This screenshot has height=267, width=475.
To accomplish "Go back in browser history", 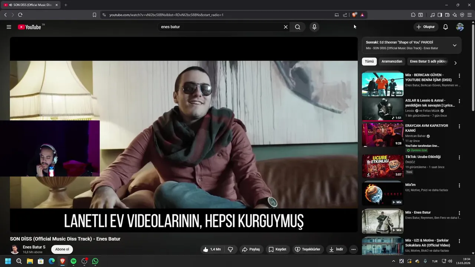I will pos(5,15).
